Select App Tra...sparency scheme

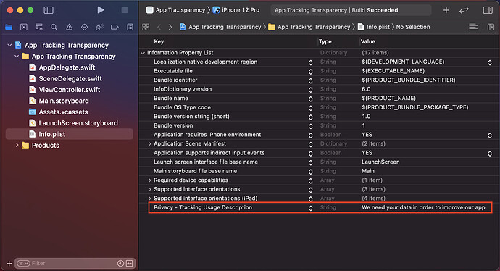176,10
